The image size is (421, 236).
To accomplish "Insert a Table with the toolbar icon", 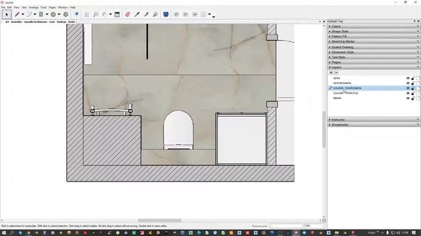I will [x=117, y=14].
